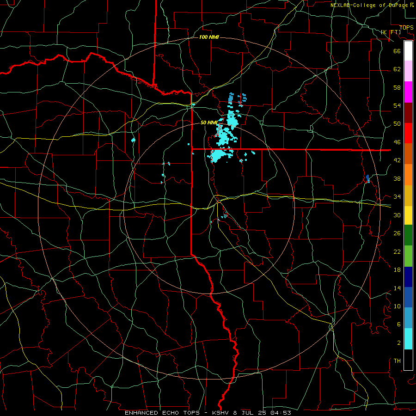The image size is (416, 416).
Task: Click the blue echo cell at far east edge
Action: 368,178
